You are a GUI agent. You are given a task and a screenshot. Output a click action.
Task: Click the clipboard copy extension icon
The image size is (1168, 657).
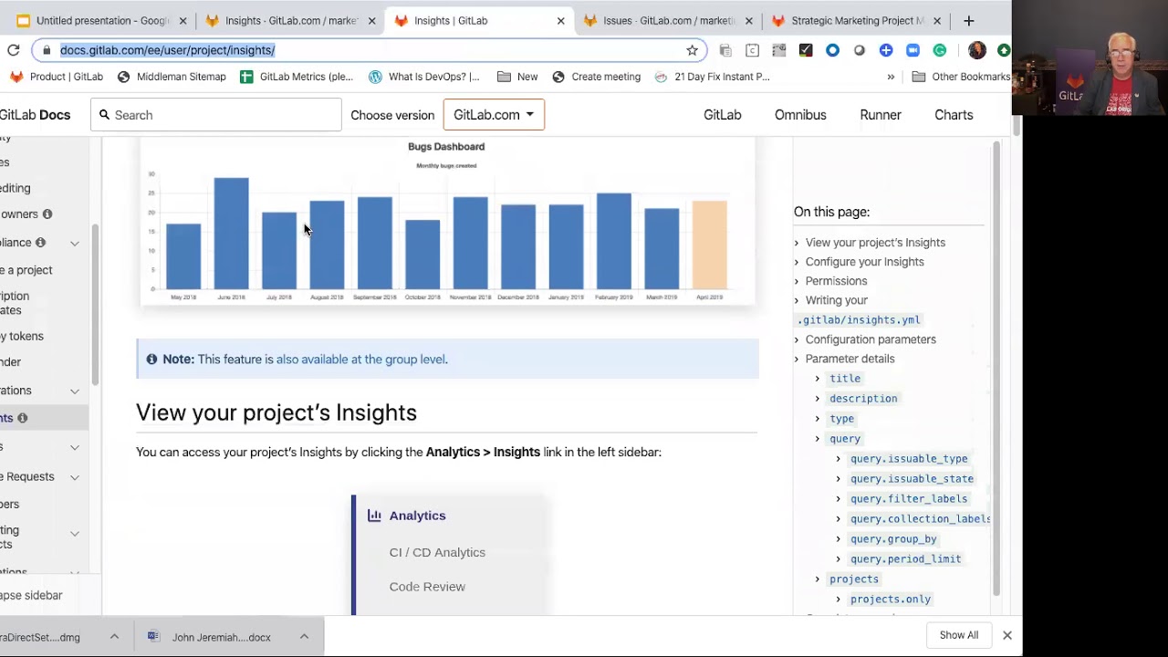(725, 50)
